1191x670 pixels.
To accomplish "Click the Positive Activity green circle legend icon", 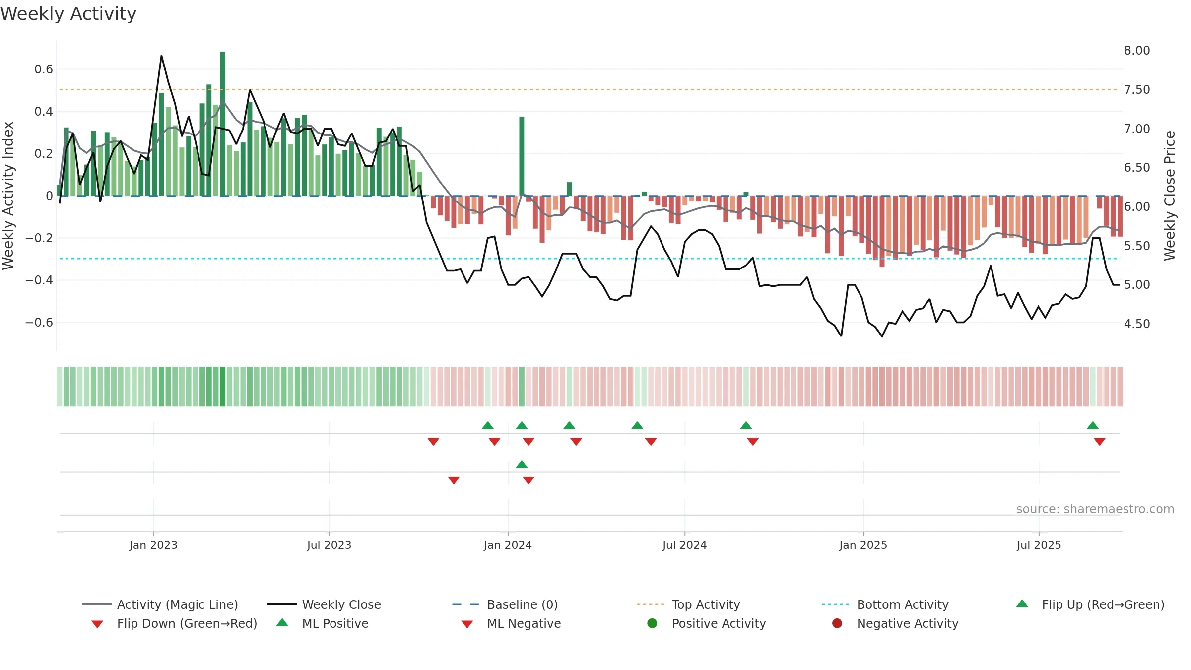I will (x=653, y=623).
